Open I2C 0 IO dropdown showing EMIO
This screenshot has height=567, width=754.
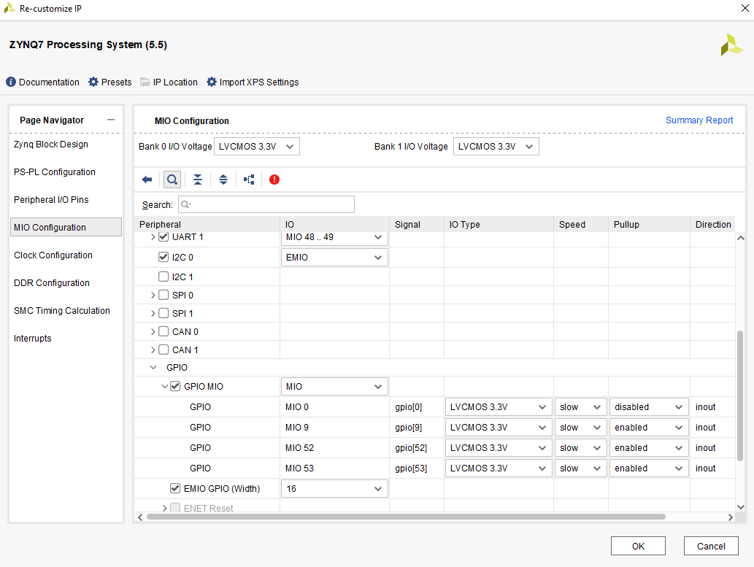(334, 258)
